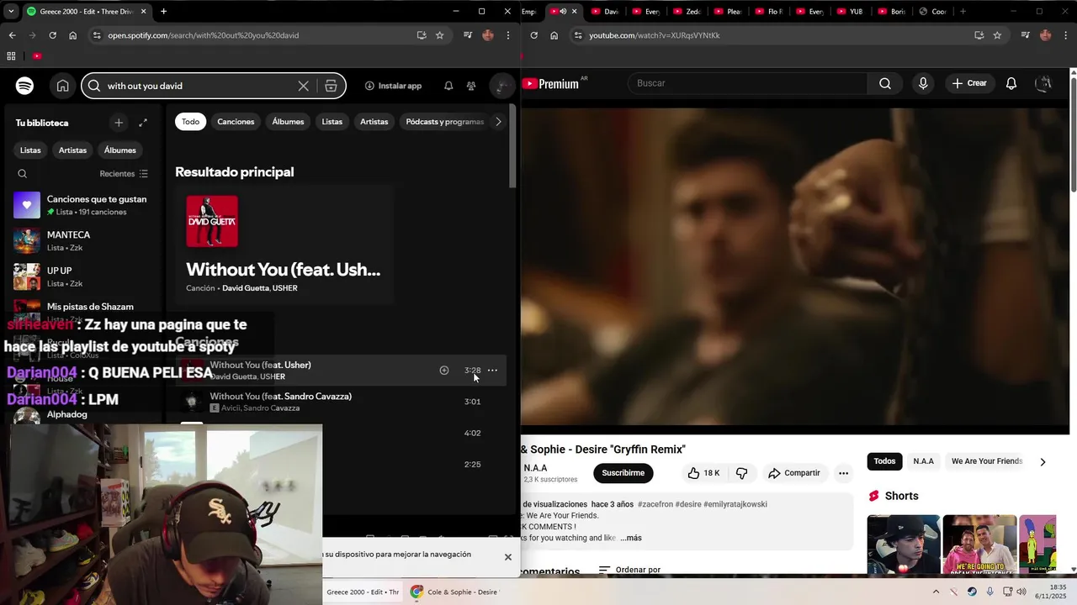Reload the YouTube browser page
Viewport: 1077px width, 605px height.
pos(533,35)
